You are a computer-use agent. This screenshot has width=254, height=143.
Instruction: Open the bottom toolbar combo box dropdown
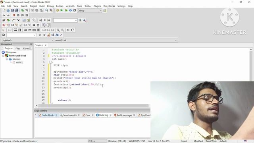[x=35, y=35]
